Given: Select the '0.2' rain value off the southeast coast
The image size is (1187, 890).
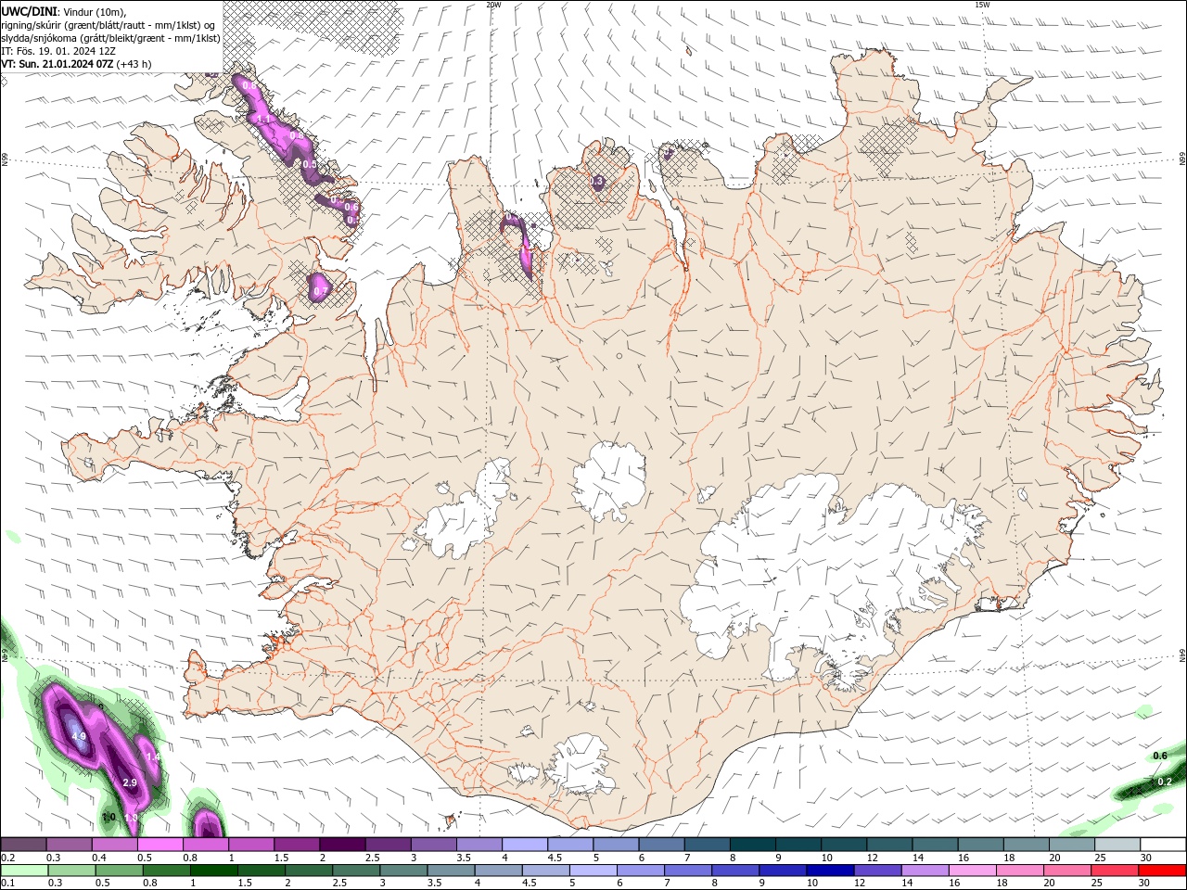Looking at the screenshot, I should coord(1166,782).
